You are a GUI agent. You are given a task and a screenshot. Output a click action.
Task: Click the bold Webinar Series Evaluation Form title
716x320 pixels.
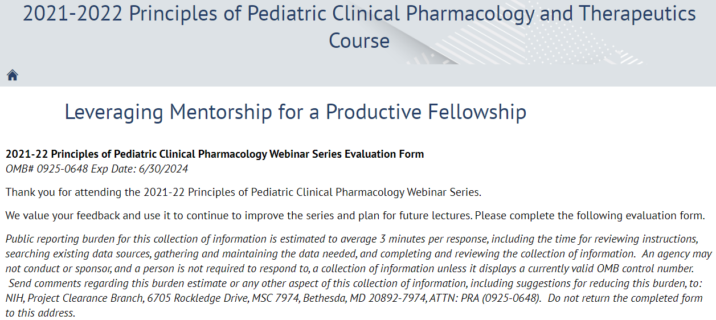click(x=215, y=154)
